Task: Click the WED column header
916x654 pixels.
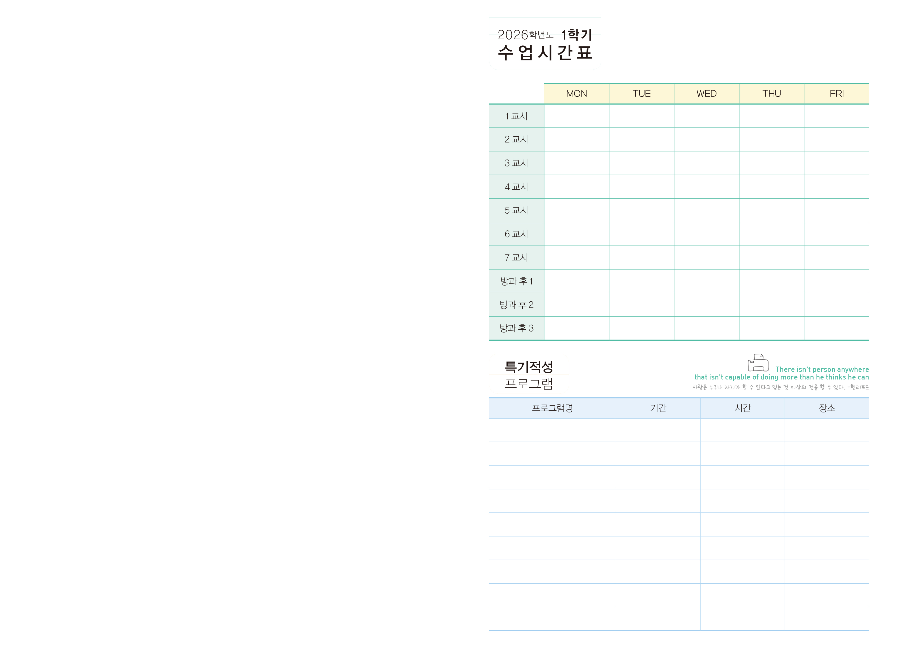Action: (x=706, y=93)
